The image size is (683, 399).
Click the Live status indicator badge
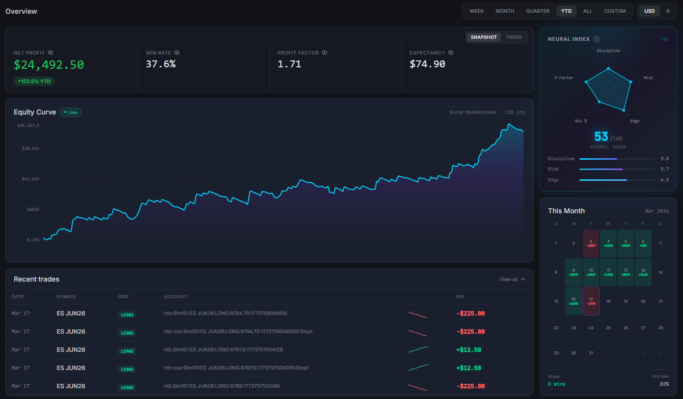[x=71, y=112]
